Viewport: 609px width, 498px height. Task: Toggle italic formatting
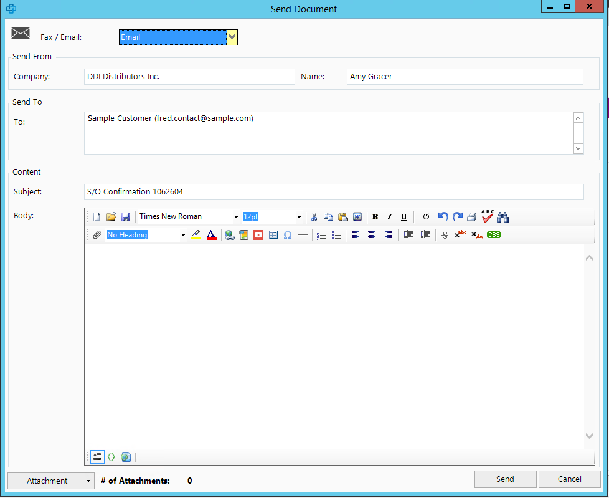389,216
